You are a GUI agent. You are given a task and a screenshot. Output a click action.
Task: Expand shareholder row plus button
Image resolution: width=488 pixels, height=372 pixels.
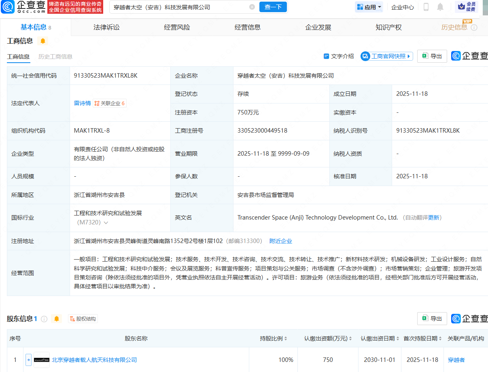[x=28, y=360]
